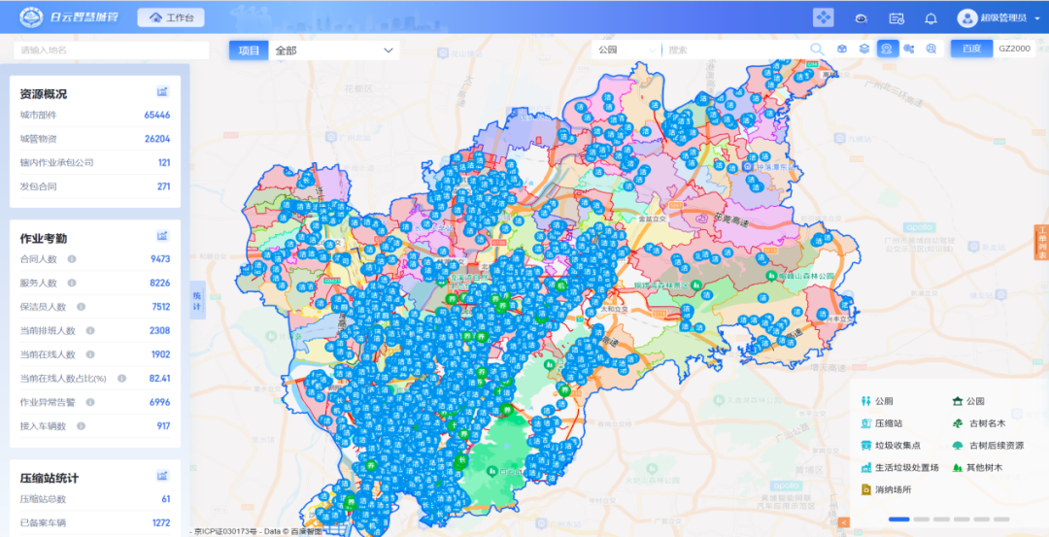Image resolution: width=1049 pixels, height=537 pixels.
Task: Switch to the GZ2000 map tab
Action: [x=1015, y=49]
